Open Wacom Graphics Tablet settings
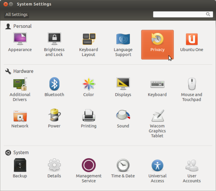This screenshot has width=216, height=191. [x=157, y=123]
